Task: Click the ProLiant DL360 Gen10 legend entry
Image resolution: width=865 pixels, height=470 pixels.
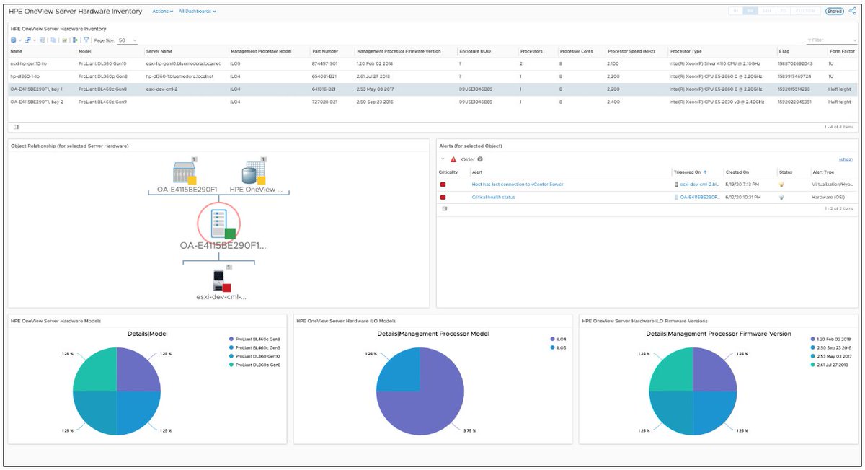Action: click(255, 355)
